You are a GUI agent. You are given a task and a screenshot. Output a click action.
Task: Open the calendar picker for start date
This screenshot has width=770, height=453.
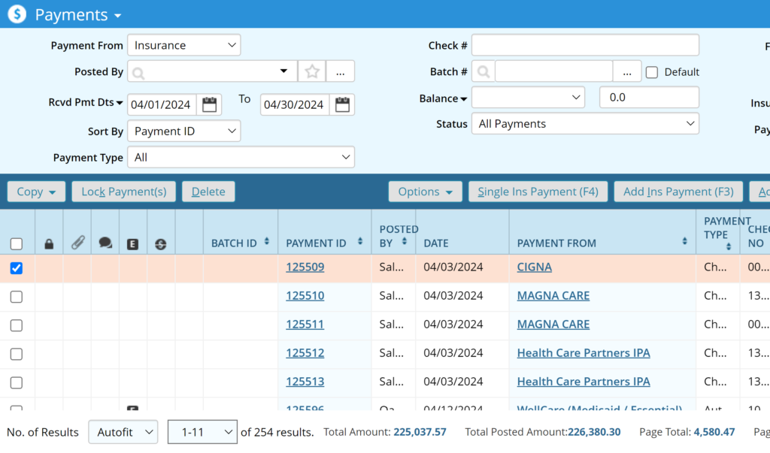pyautogui.click(x=210, y=104)
